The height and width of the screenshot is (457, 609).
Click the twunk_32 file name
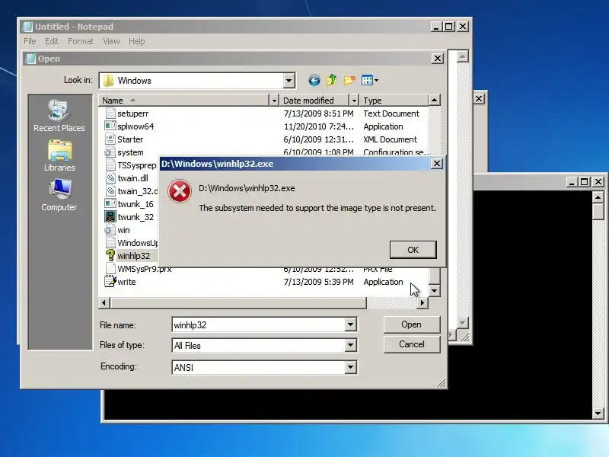pyautogui.click(x=136, y=217)
